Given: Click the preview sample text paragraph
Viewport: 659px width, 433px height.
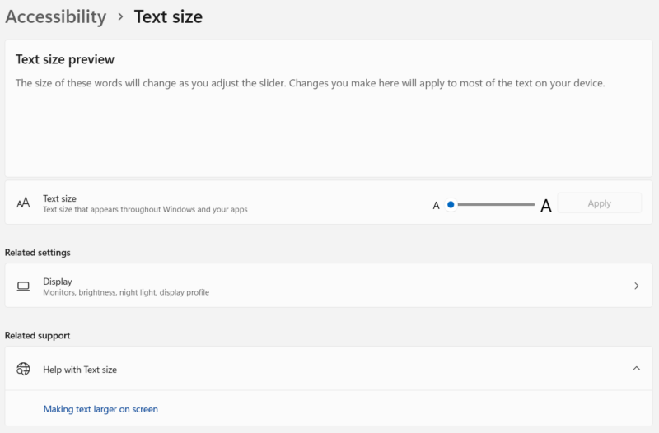Looking at the screenshot, I should pyautogui.click(x=311, y=83).
